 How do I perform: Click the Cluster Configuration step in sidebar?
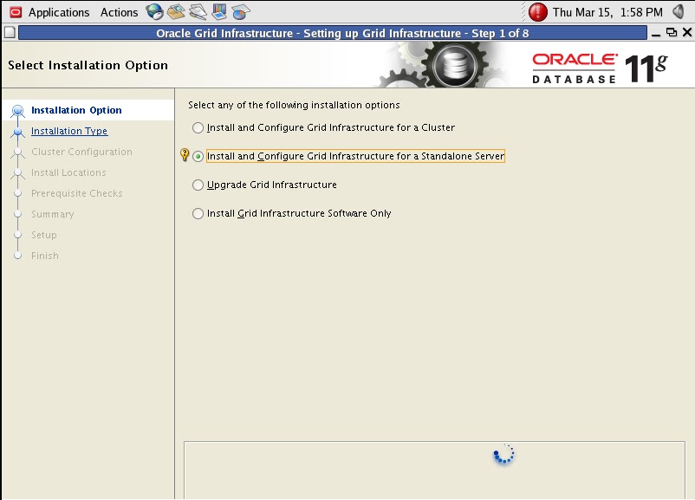[x=81, y=151]
